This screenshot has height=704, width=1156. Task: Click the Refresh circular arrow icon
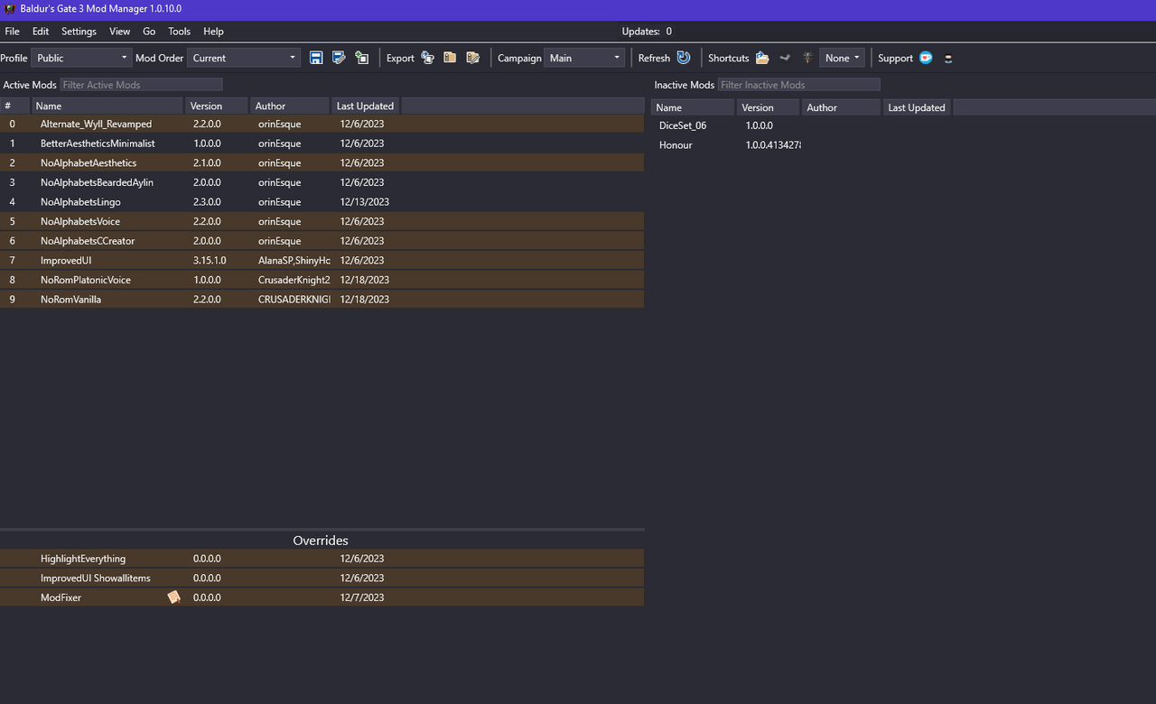coord(684,58)
